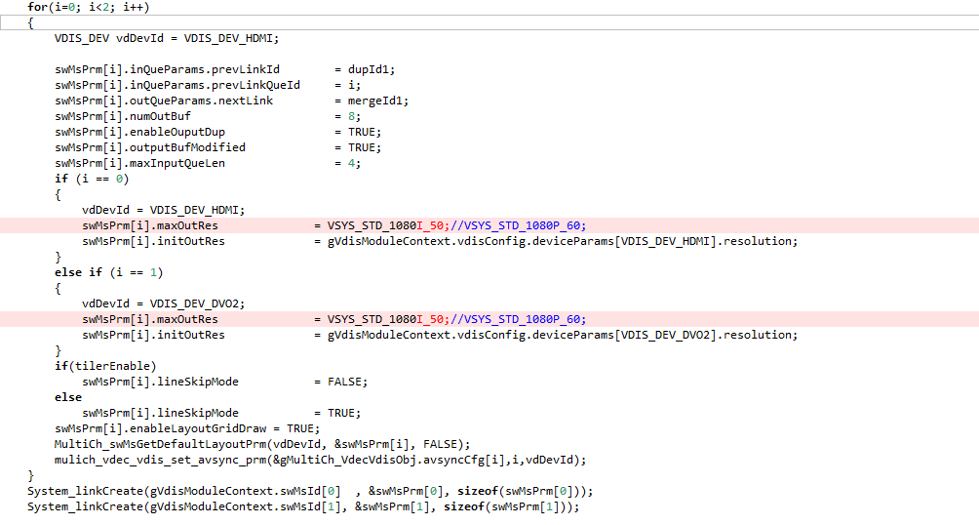Click the lineSkipMode = TRUE line
The image size is (979, 525).
pos(221,413)
